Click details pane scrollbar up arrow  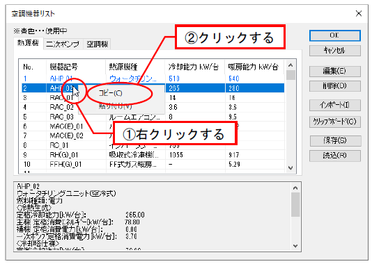click(x=295, y=188)
